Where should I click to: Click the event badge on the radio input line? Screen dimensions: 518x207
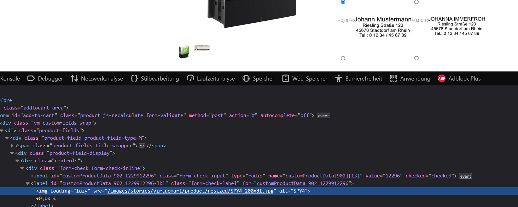(x=465, y=176)
